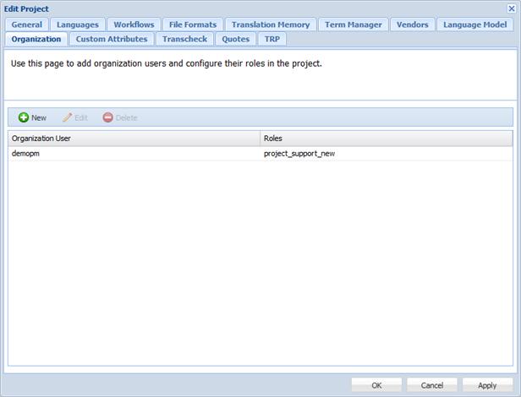Select the Language Model tab
521x397 pixels.
pos(474,24)
